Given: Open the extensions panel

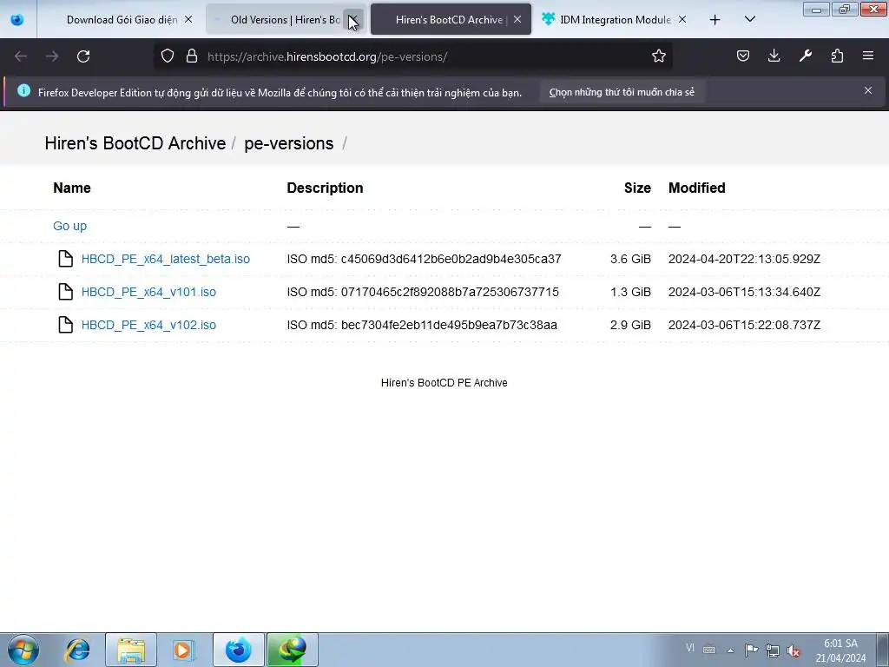Looking at the screenshot, I should coord(837,56).
